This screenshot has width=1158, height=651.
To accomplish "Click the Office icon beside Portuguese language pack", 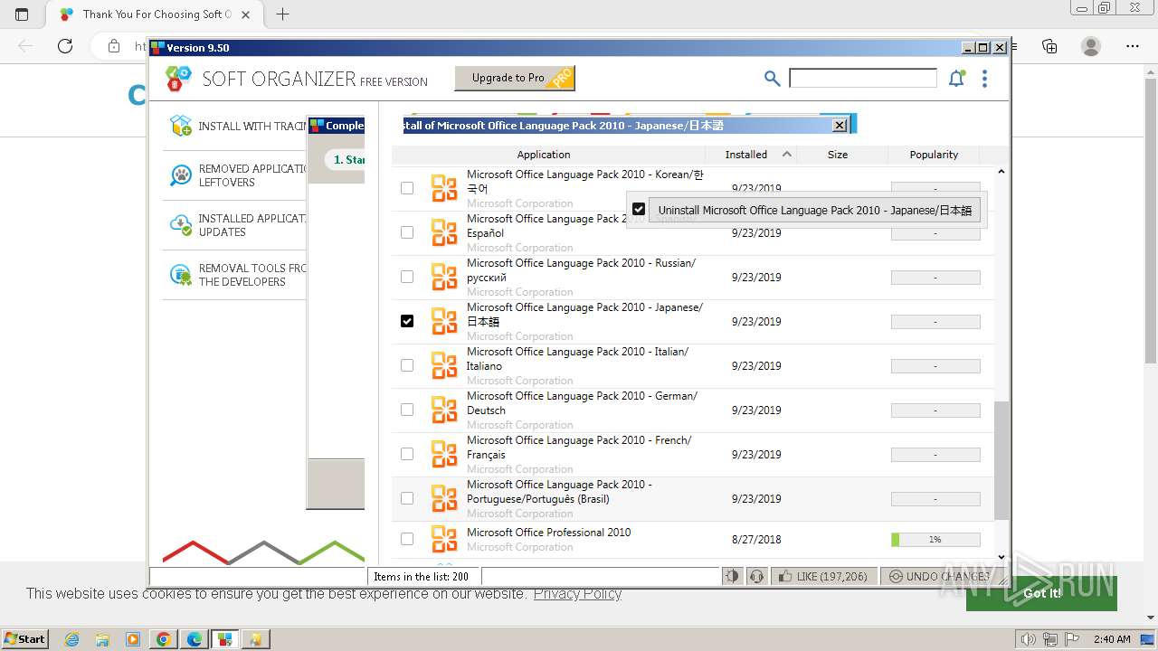I will [444, 498].
